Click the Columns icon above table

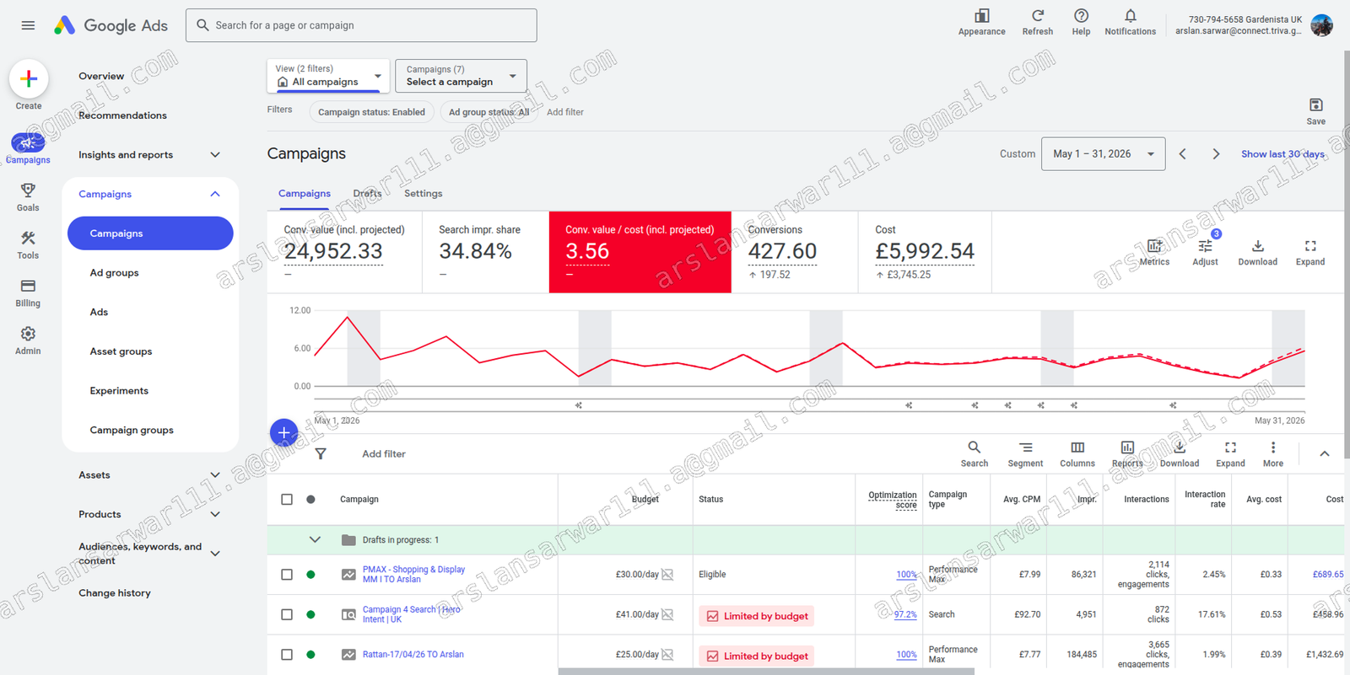1077,447
